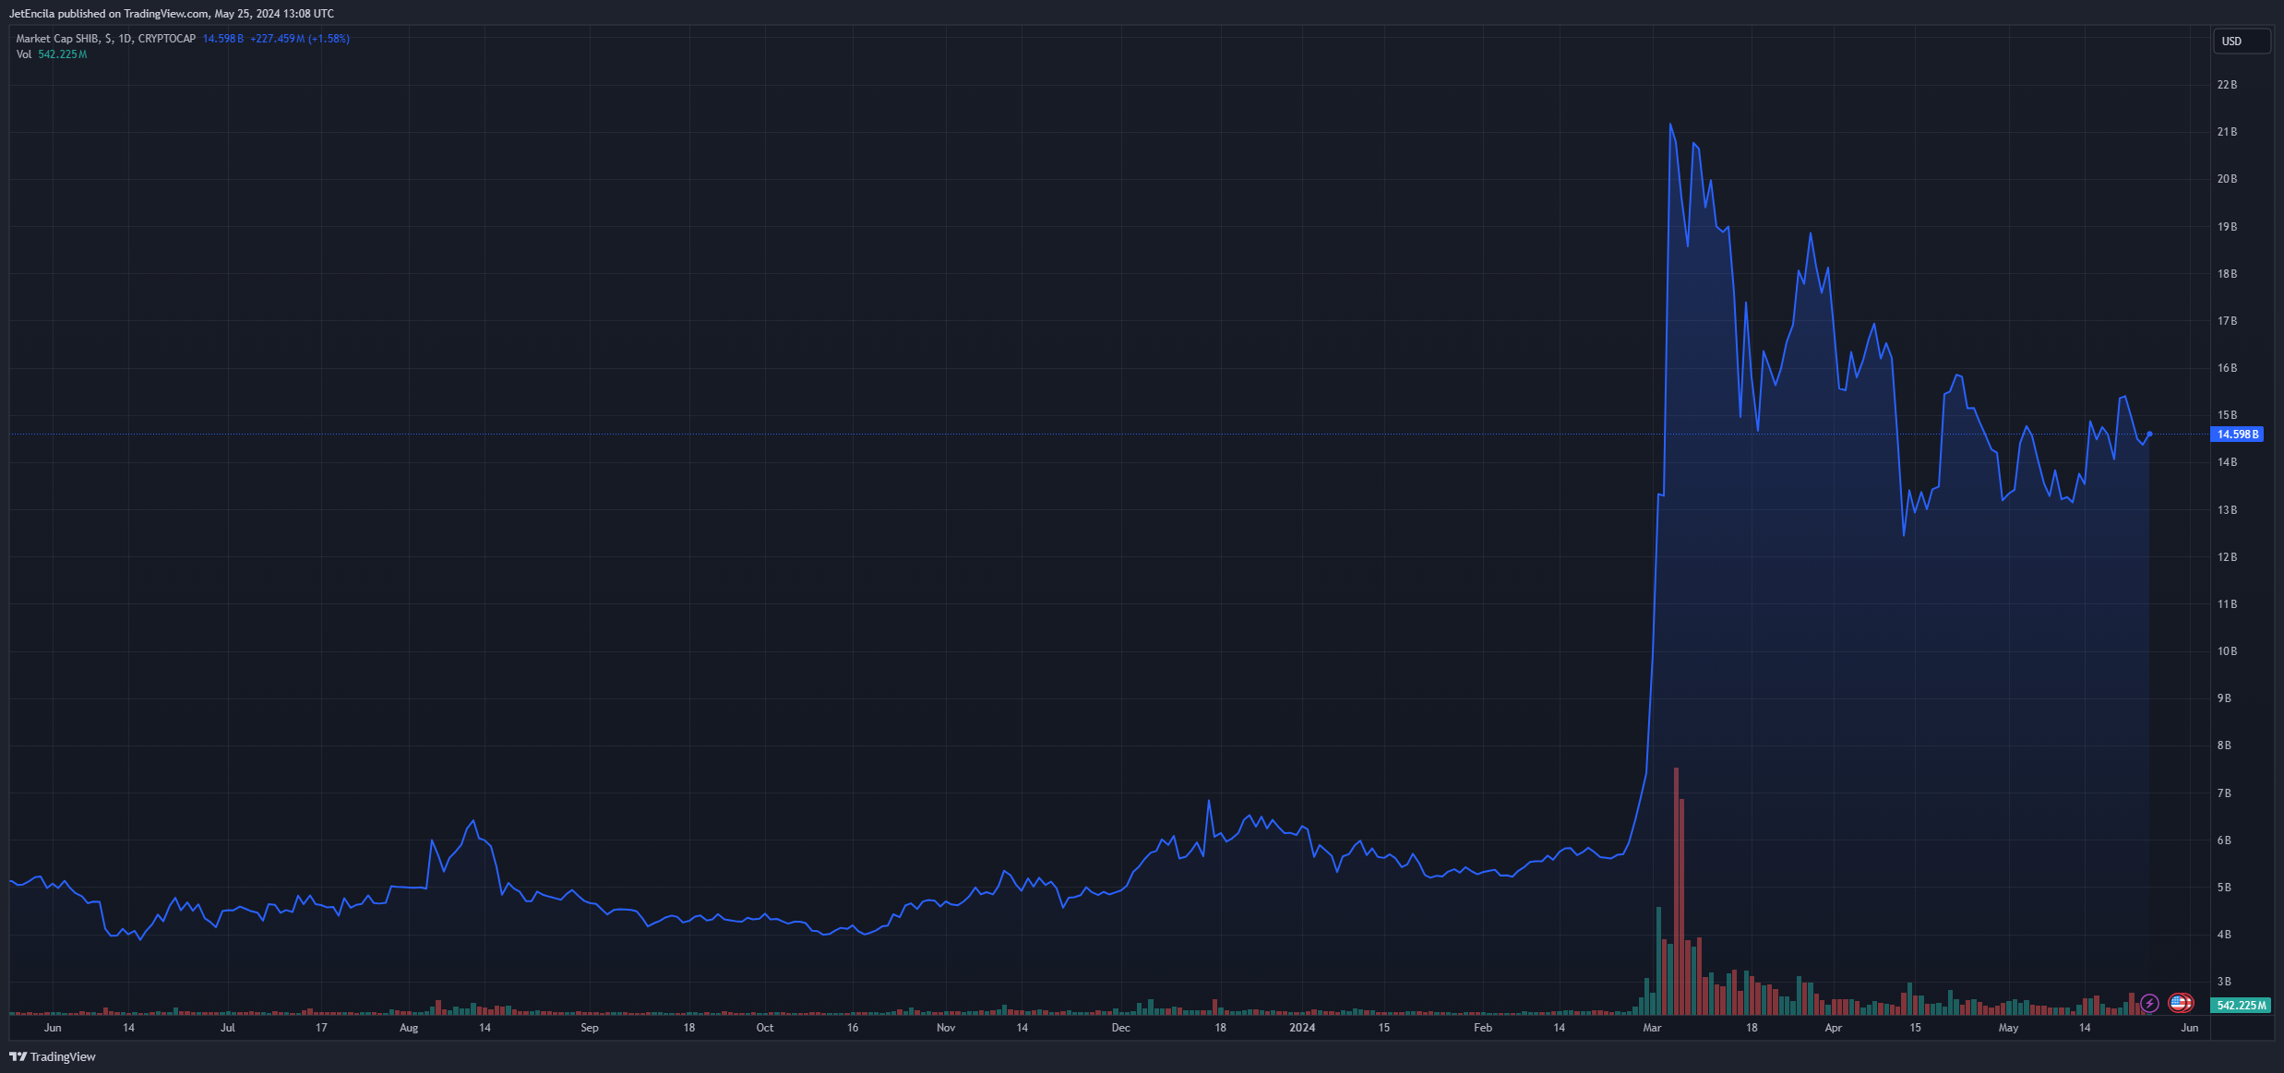Click the 12 B price axis label

click(2227, 557)
